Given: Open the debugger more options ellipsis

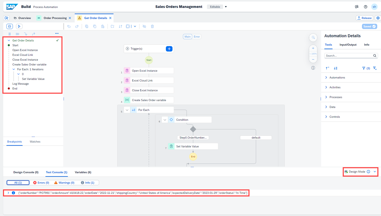Looking at the screenshot, I should point(57,34).
